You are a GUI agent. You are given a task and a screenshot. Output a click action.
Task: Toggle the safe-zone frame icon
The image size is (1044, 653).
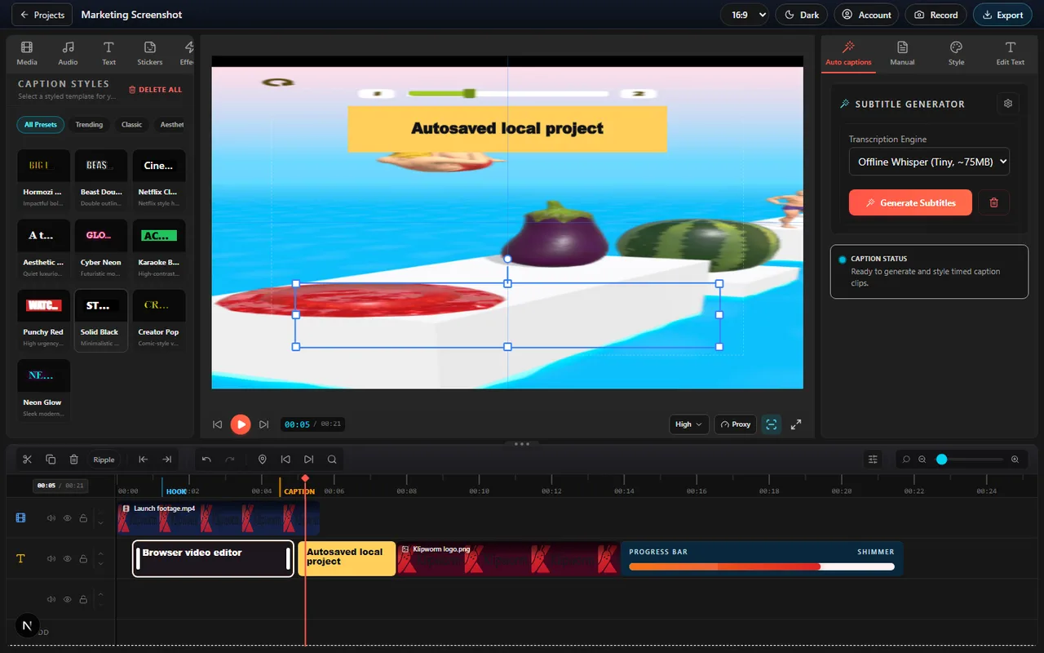coord(772,424)
